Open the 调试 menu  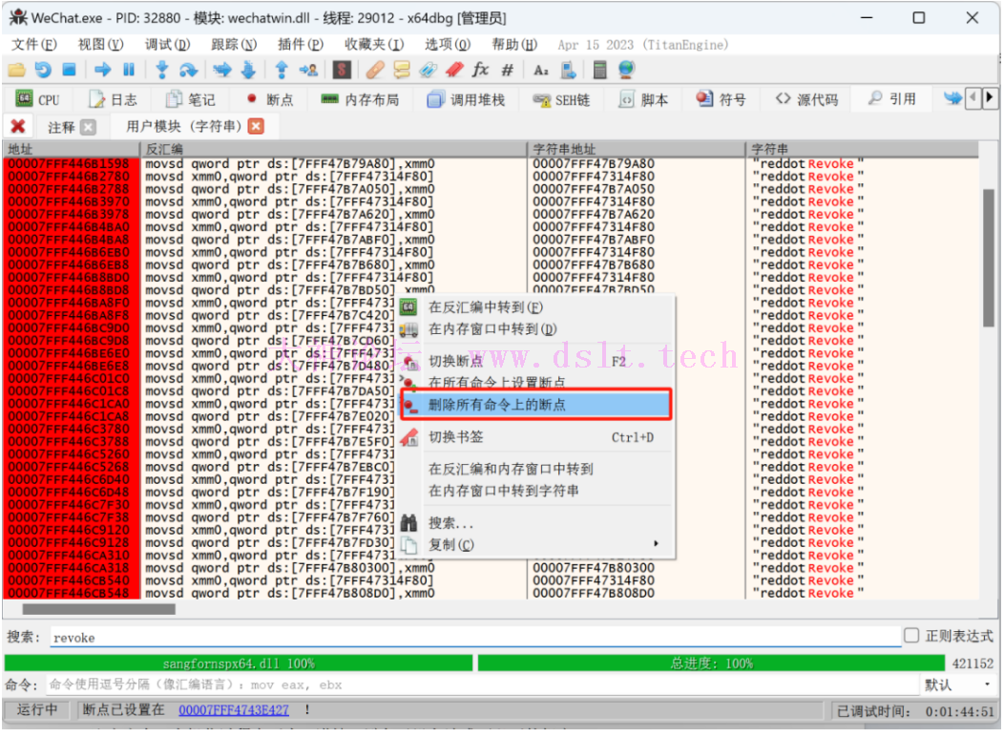167,44
